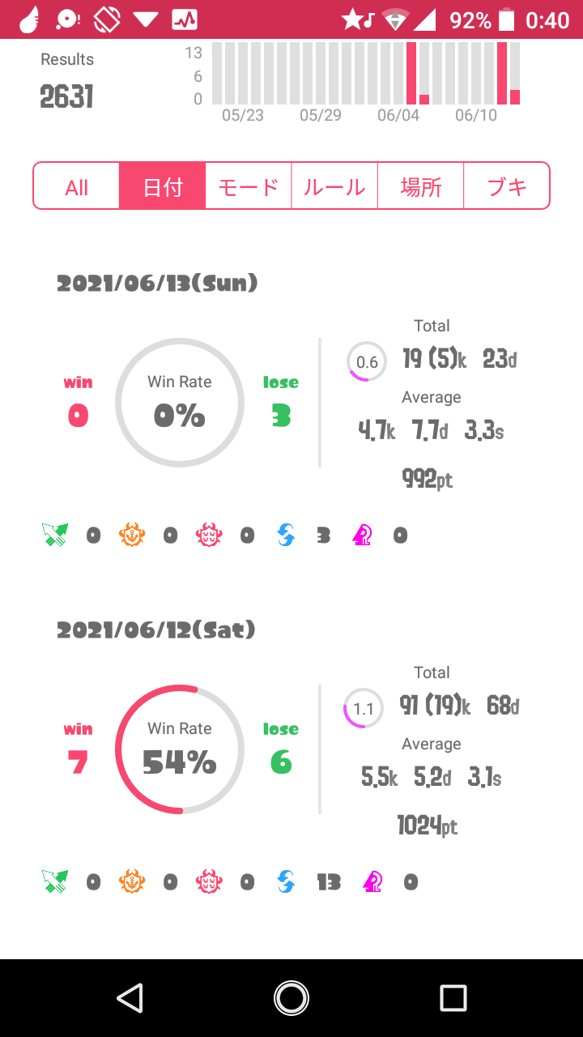This screenshot has height=1037, width=583.
Task: Switch to the All tab
Action: pyautogui.click(x=77, y=187)
